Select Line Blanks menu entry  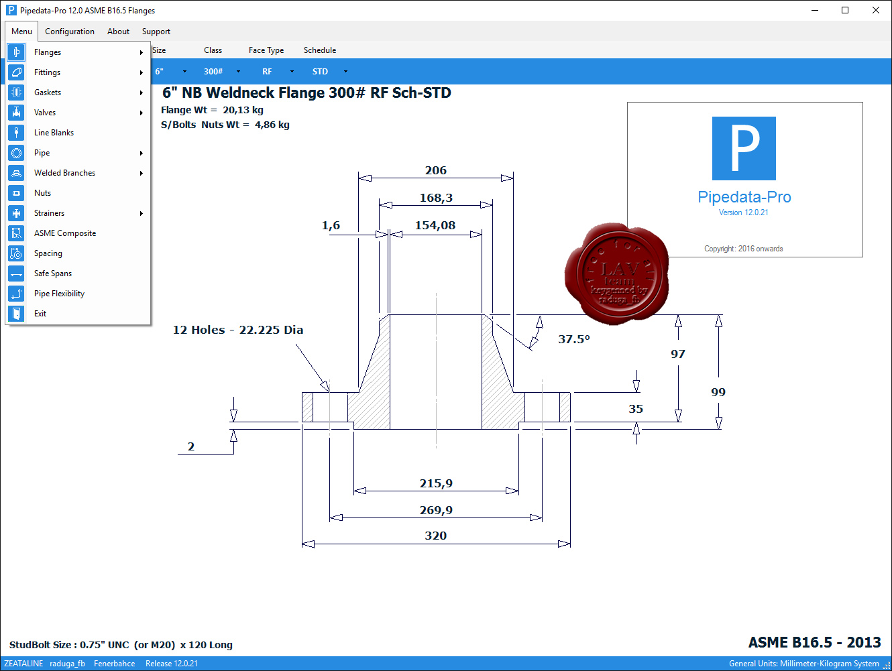(78, 133)
